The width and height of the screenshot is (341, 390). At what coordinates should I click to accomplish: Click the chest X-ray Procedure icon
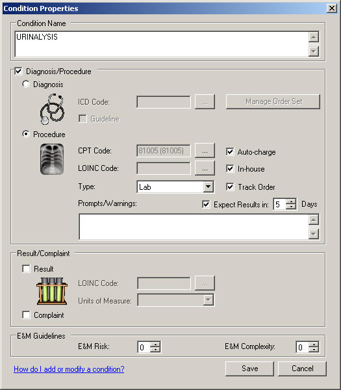click(52, 159)
